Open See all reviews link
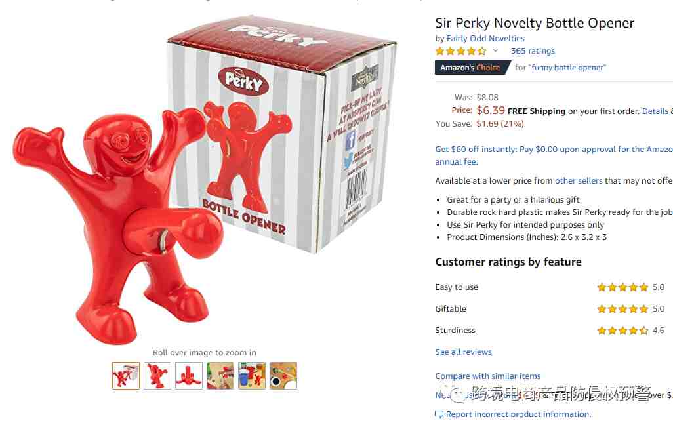Image resolution: width=673 pixels, height=423 pixels. [x=464, y=352]
